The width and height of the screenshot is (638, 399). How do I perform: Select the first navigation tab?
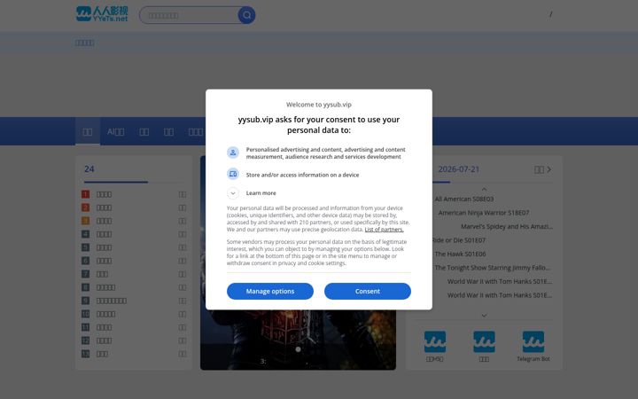88,131
